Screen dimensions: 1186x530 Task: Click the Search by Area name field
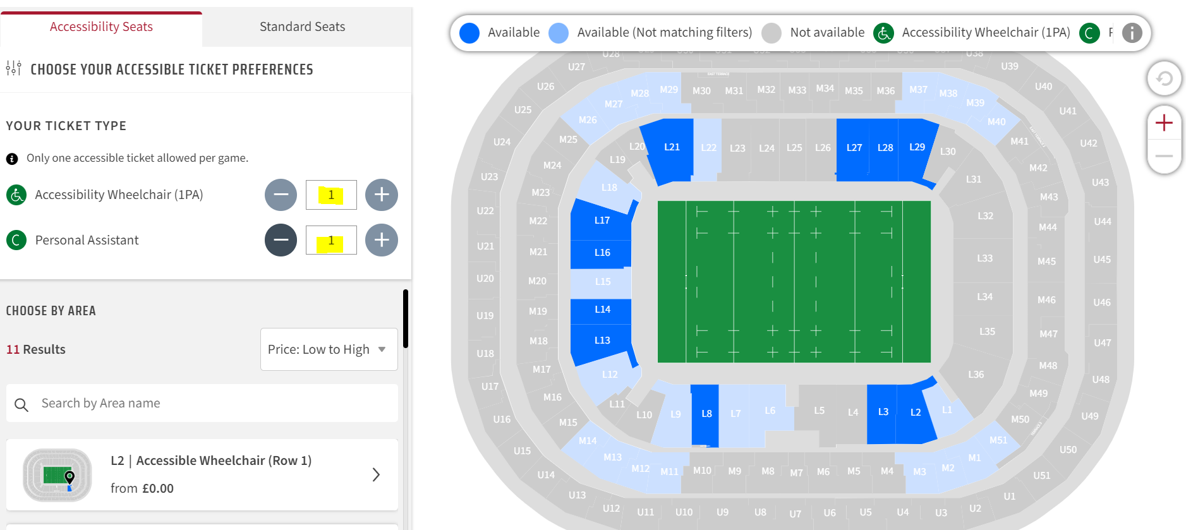(x=202, y=403)
